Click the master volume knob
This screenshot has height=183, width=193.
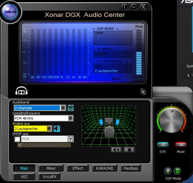(x=172, y=120)
